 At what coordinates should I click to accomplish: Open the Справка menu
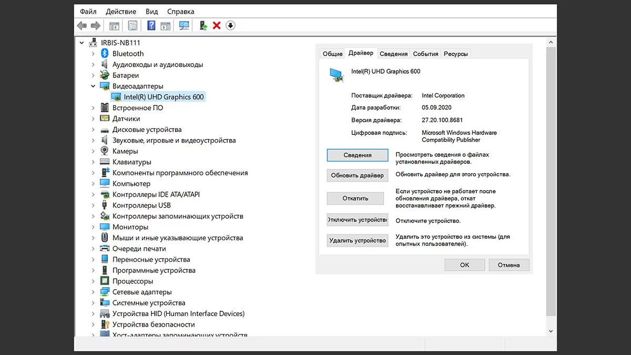coord(180,11)
